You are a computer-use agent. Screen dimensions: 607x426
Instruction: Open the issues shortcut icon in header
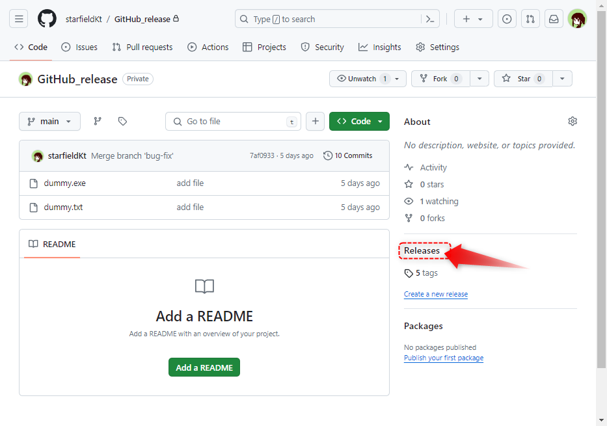(507, 19)
